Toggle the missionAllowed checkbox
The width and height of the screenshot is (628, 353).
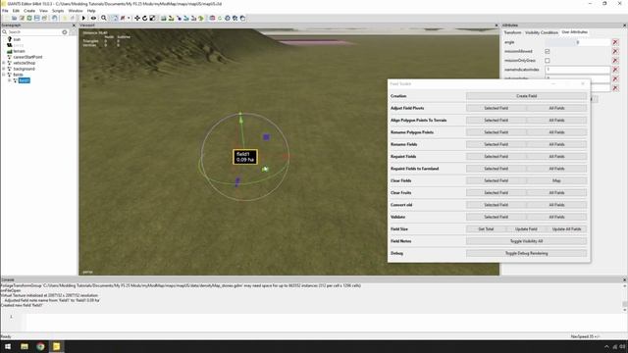(548, 51)
